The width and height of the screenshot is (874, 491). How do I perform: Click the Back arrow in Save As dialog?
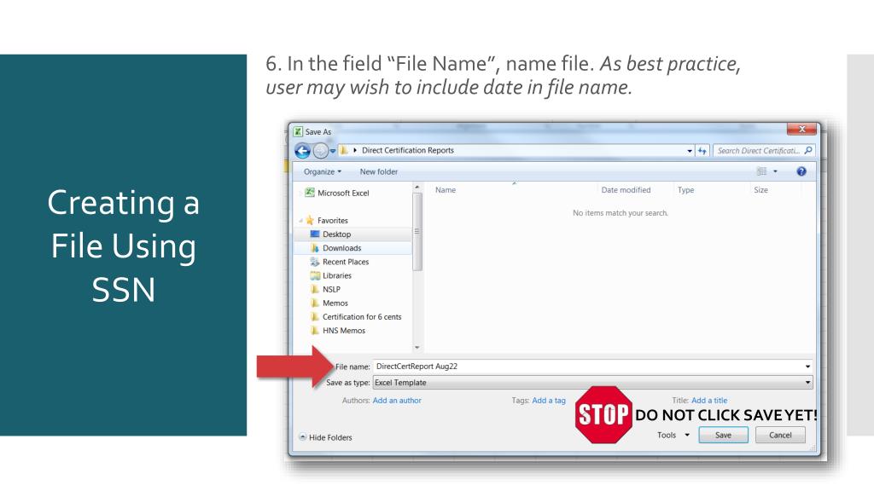pyautogui.click(x=303, y=150)
